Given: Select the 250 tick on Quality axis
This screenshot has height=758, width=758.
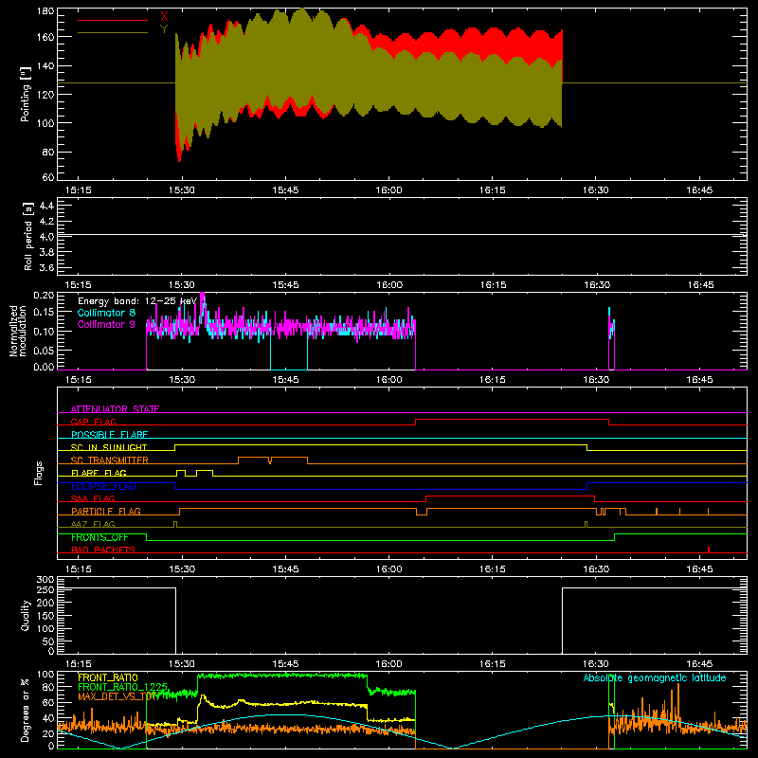Looking at the screenshot, I should 45,590.
